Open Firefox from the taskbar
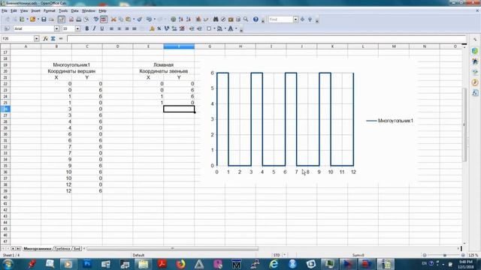Viewport: 481px width, 270px height. point(180,263)
